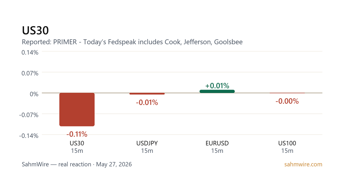Click the 0% y-axis tick label
Screen dimensions: 344x181
[x=34, y=94]
